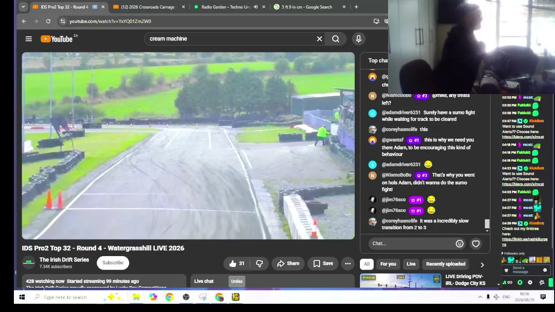Click the green Kick logo icon

tap(520, 283)
